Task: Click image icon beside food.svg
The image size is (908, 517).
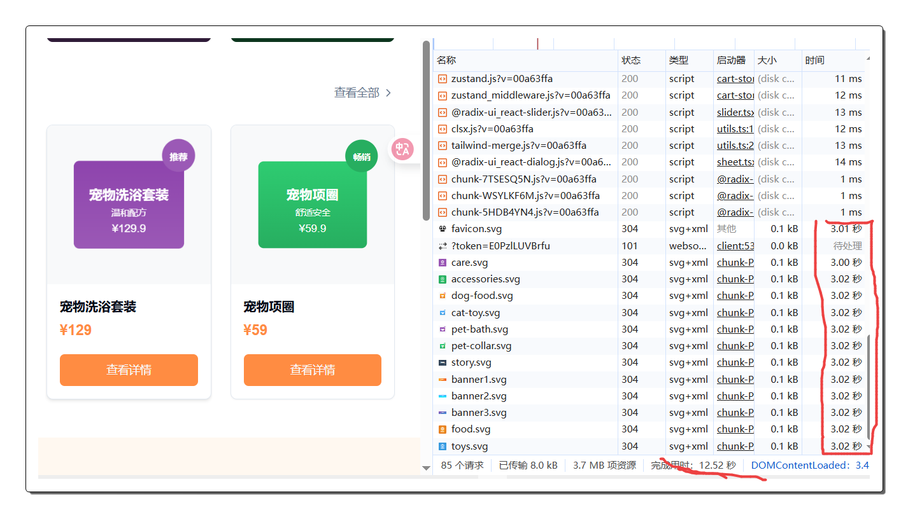Action: point(443,429)
